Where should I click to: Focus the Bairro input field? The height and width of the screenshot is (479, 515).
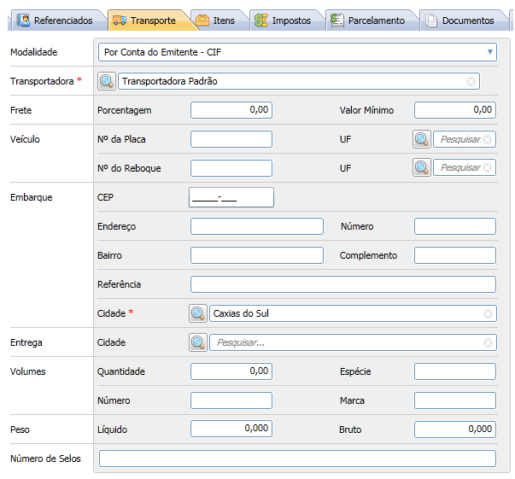coord(257,255)
